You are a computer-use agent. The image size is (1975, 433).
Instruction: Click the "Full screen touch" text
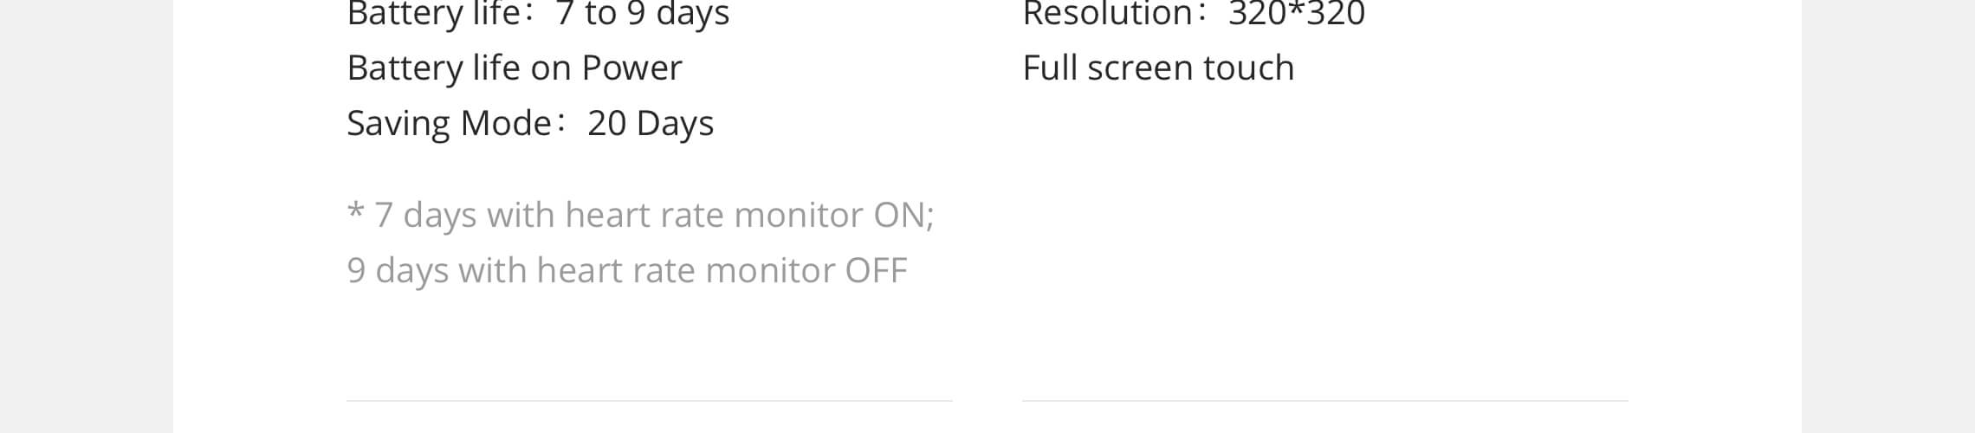click(1158, 68)
